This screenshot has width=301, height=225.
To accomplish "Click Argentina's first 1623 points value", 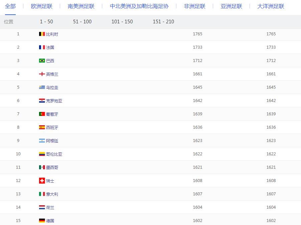I will 197,141.
